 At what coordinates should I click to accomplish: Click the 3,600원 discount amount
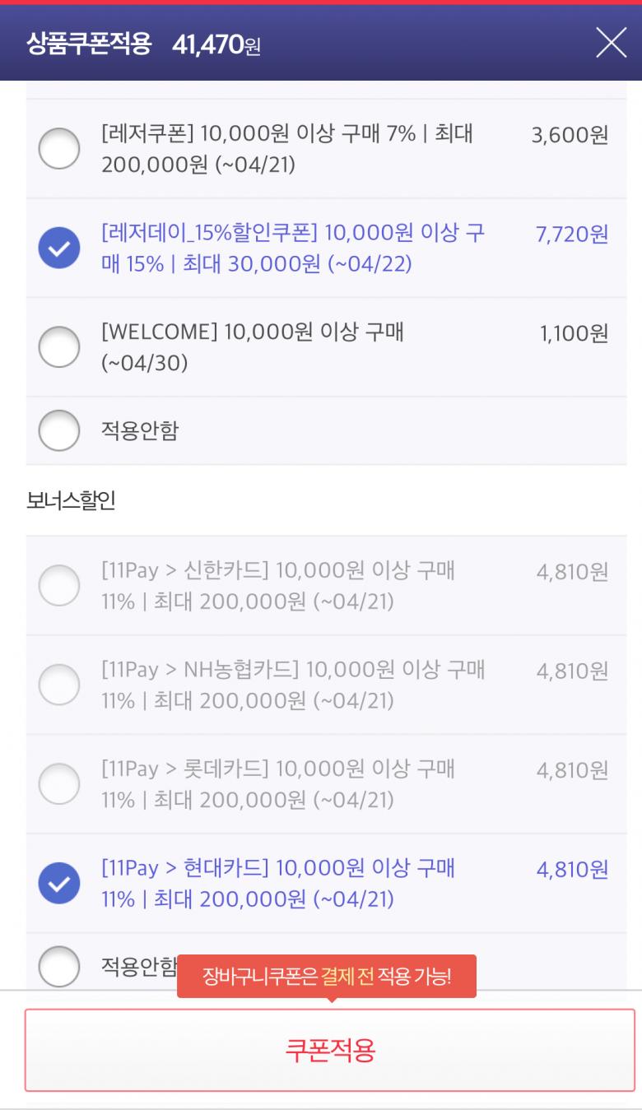click(x=570, y=136)
